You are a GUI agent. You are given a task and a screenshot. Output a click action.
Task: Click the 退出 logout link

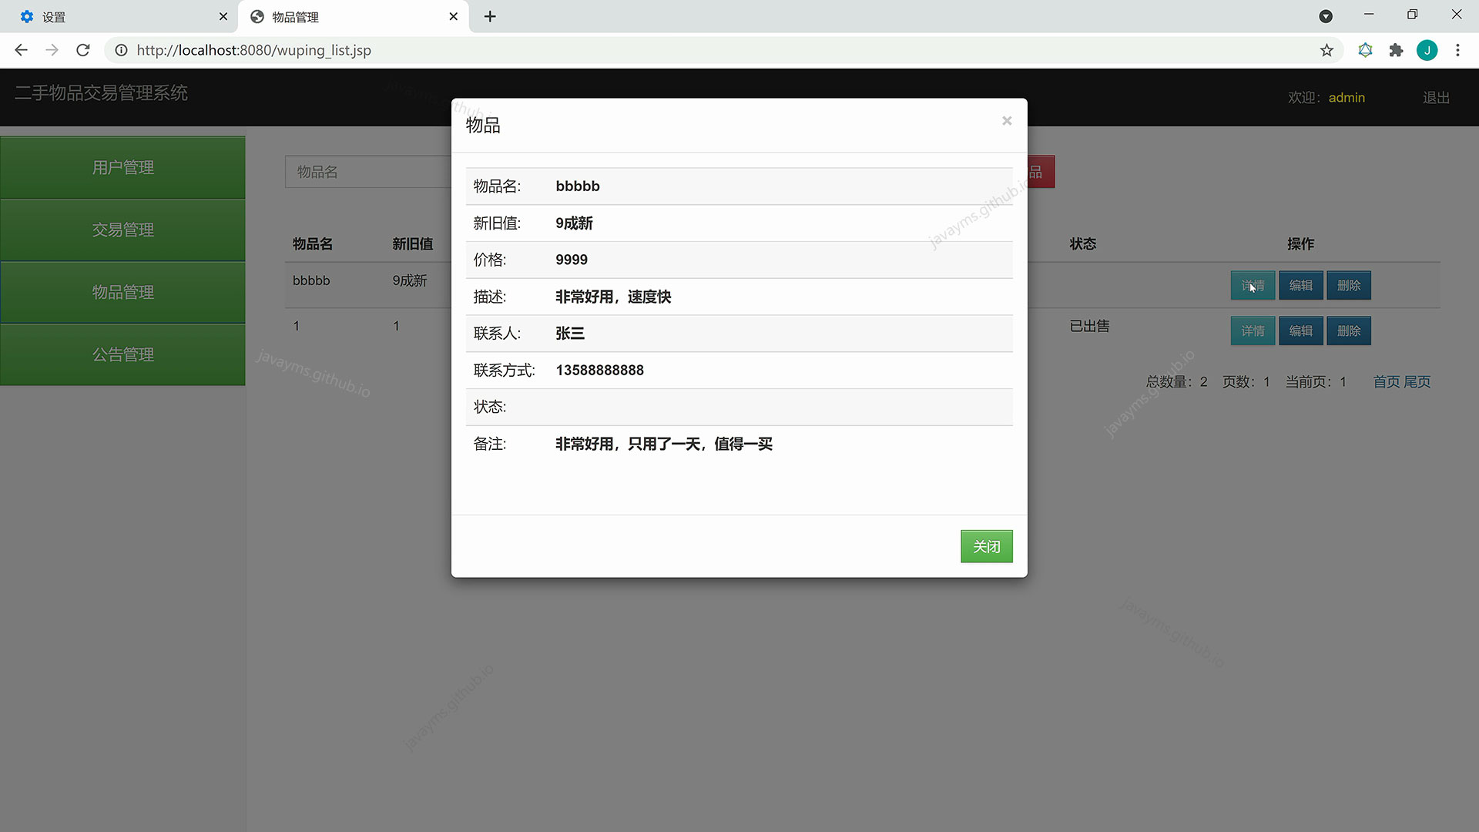pyautogui.click(x=1436, y=98)
